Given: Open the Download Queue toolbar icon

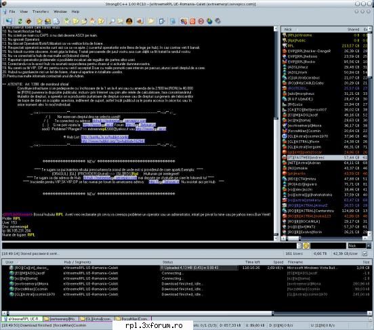Looking at the screenshot, I should [x=67, y=21].
